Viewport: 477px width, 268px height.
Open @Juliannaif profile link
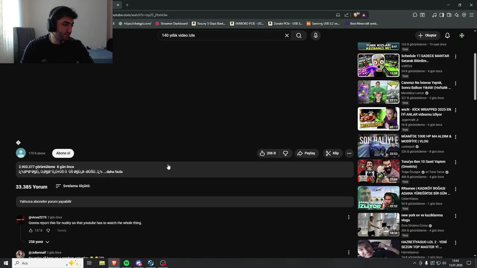pyautogui.click(x=37, y=253)
